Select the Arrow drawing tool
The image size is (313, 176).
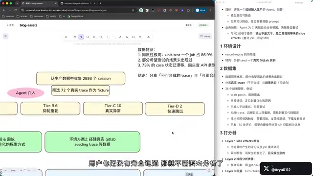coord(108,37)
